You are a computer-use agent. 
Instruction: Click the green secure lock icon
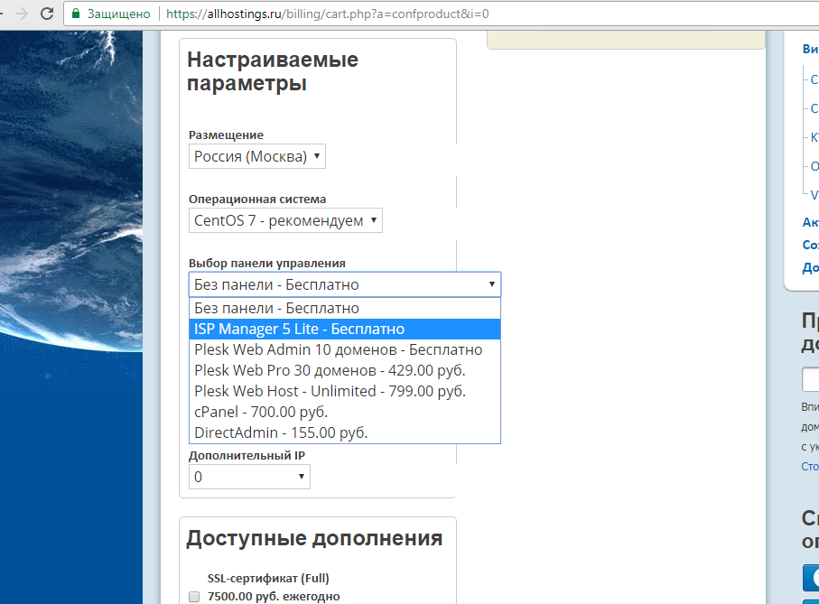pos(76,15)
